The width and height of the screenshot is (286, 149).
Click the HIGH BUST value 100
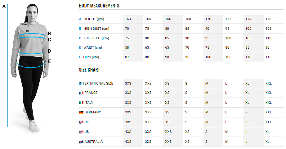248,28
